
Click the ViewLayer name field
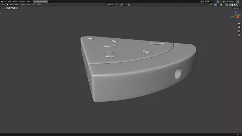(x=231, y=1)
